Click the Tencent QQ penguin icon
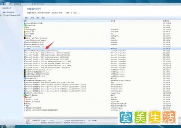The image size is (181, 128). click(25, 104)
